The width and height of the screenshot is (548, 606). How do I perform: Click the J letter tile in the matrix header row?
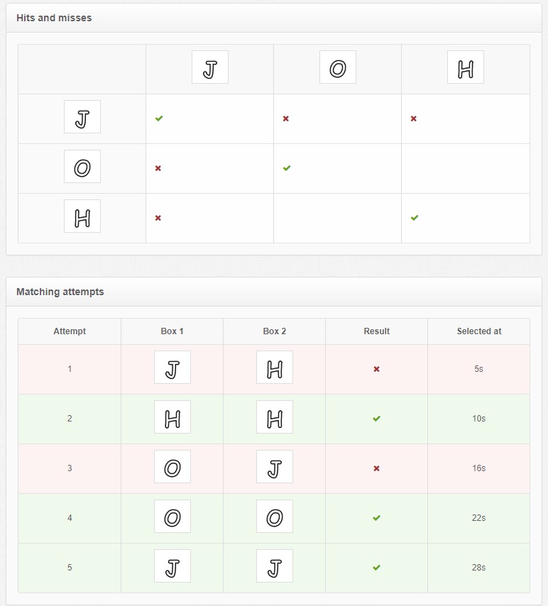tap(210, 67)
